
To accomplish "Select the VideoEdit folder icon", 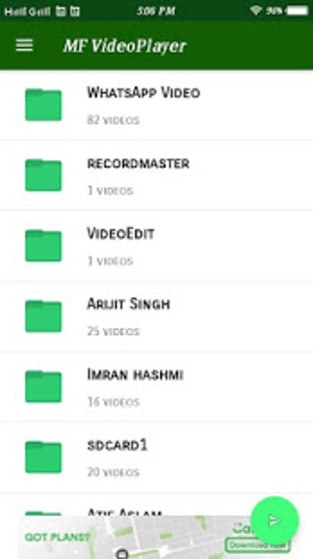I will coord(43,246).
